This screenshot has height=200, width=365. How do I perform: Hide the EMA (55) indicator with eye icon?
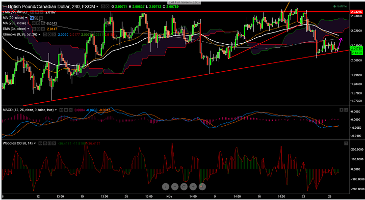[32, 12]
